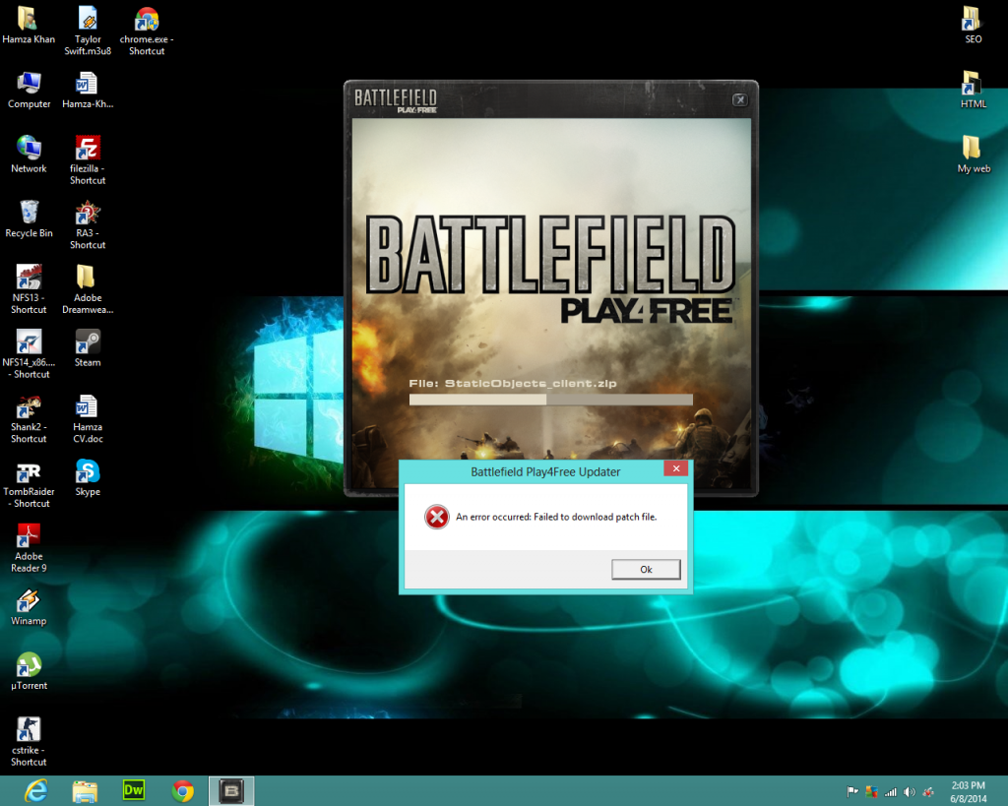Viewport: 1008px width, 806px height.
Task: Select the SEO folder on the desktop
Action: [x=973, y=26]
